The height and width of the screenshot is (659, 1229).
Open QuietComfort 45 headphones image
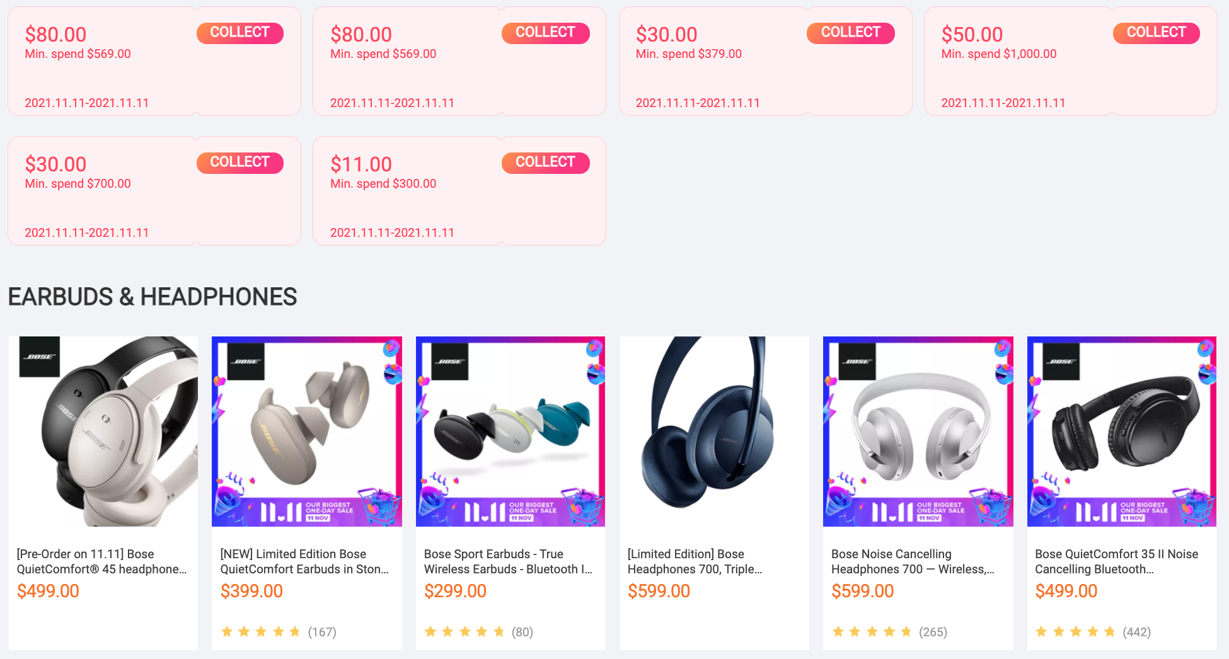coord(103,431)
